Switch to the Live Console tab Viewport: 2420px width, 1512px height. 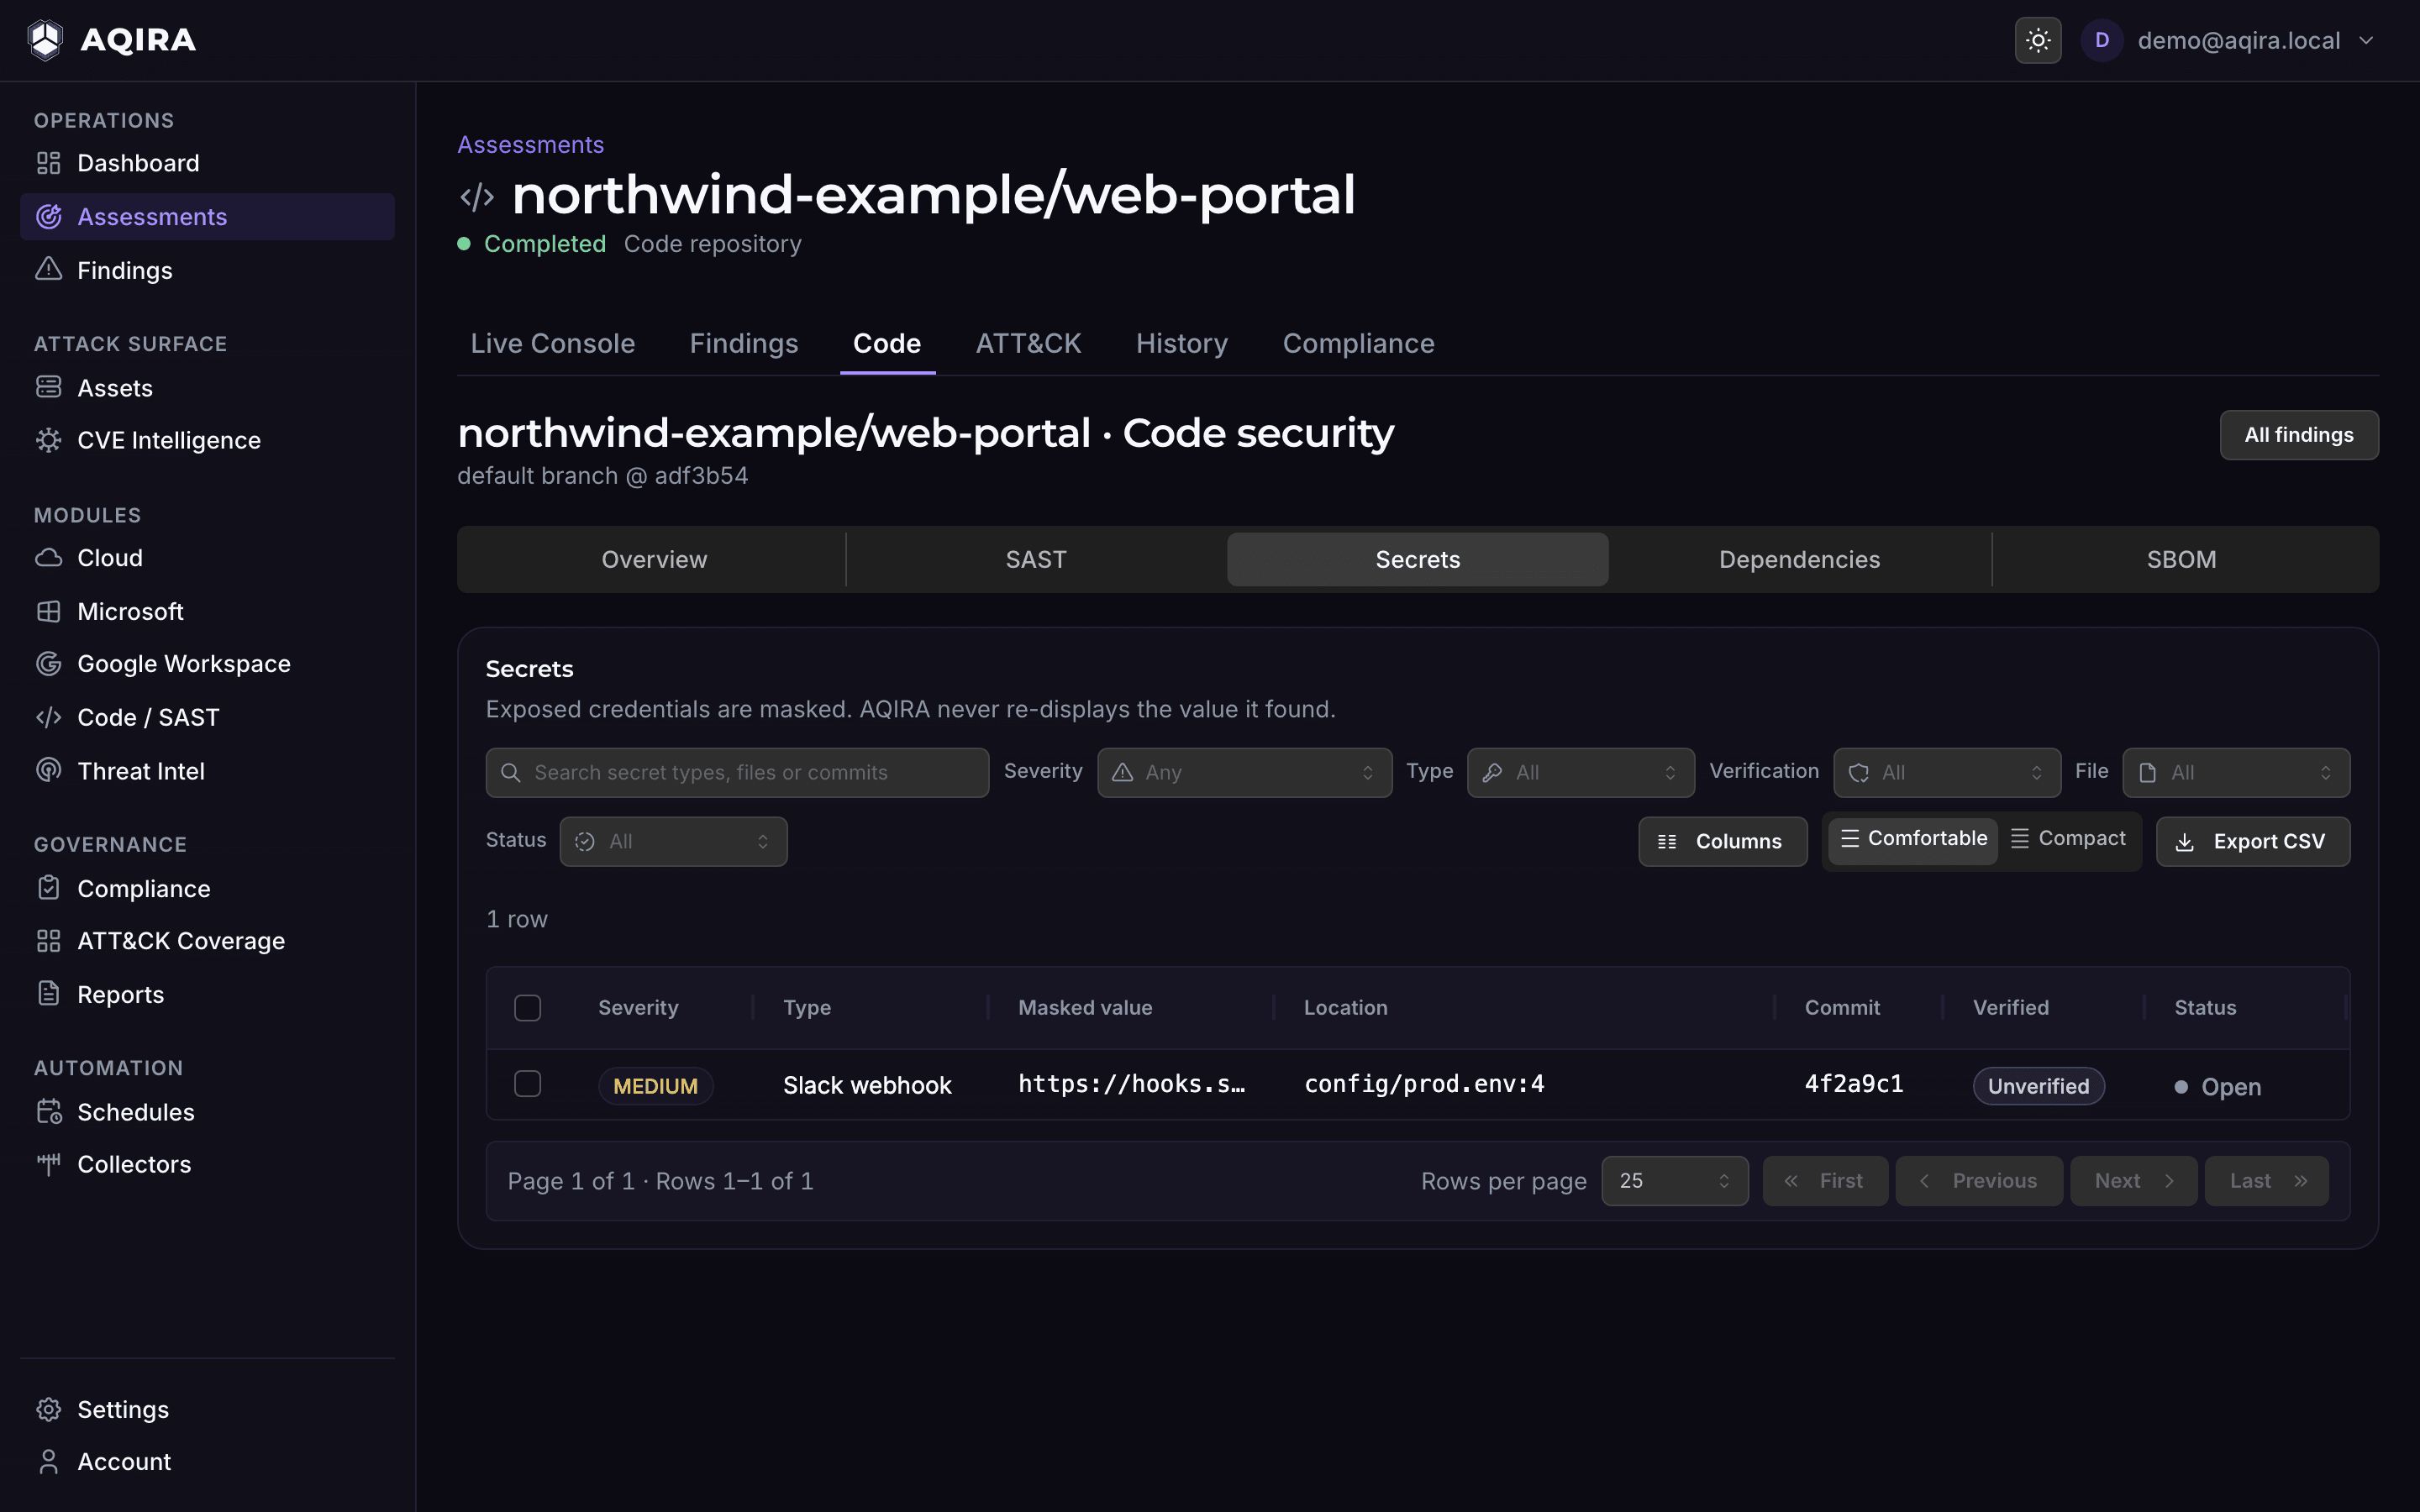[552, 344]
